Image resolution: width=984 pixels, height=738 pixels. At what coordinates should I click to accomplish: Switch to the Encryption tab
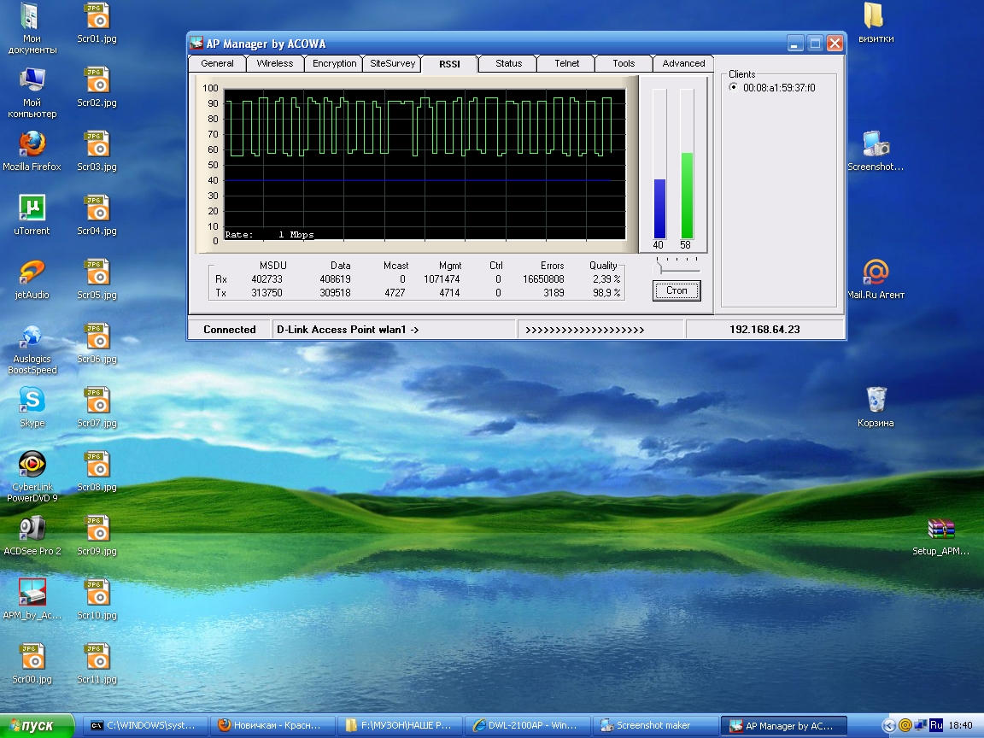pyautogui.click(x=334, y=63)
